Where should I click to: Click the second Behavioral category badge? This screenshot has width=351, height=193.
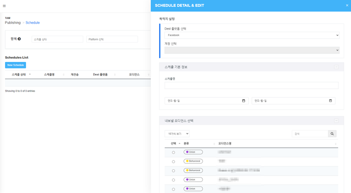[x=193, y=170]
